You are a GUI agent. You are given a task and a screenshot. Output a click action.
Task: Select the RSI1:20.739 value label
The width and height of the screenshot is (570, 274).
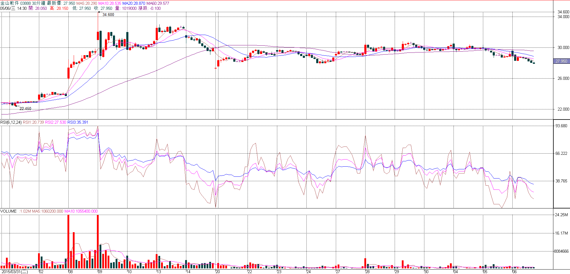[33, 122]
